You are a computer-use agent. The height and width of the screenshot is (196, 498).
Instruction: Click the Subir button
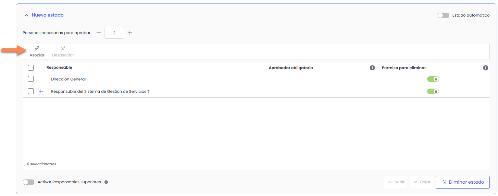[396, 182]
